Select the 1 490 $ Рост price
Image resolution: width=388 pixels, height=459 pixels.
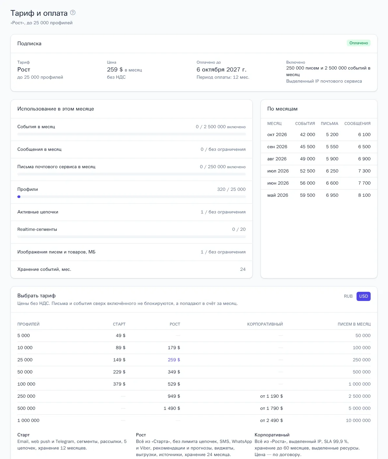(172, 408)
